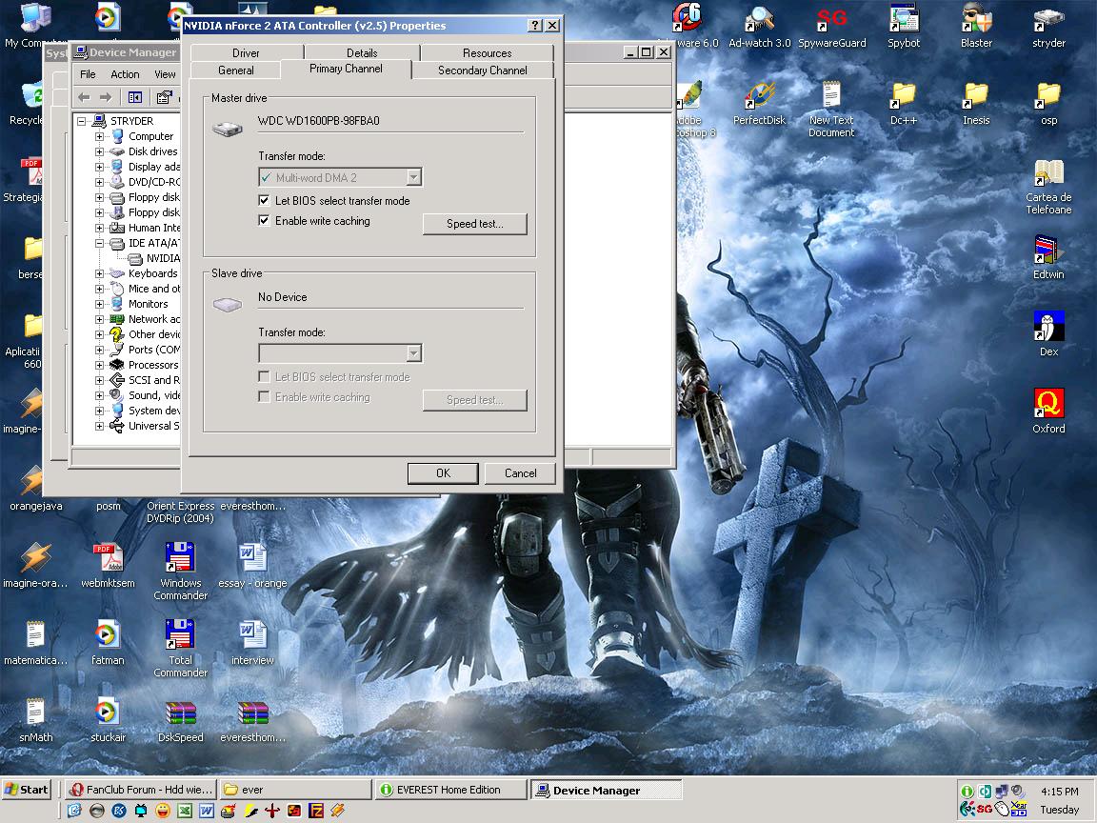Select the fatman media file icon
Image resolution: width=1097 pixels, height=823 pixels.
[108, 642]
